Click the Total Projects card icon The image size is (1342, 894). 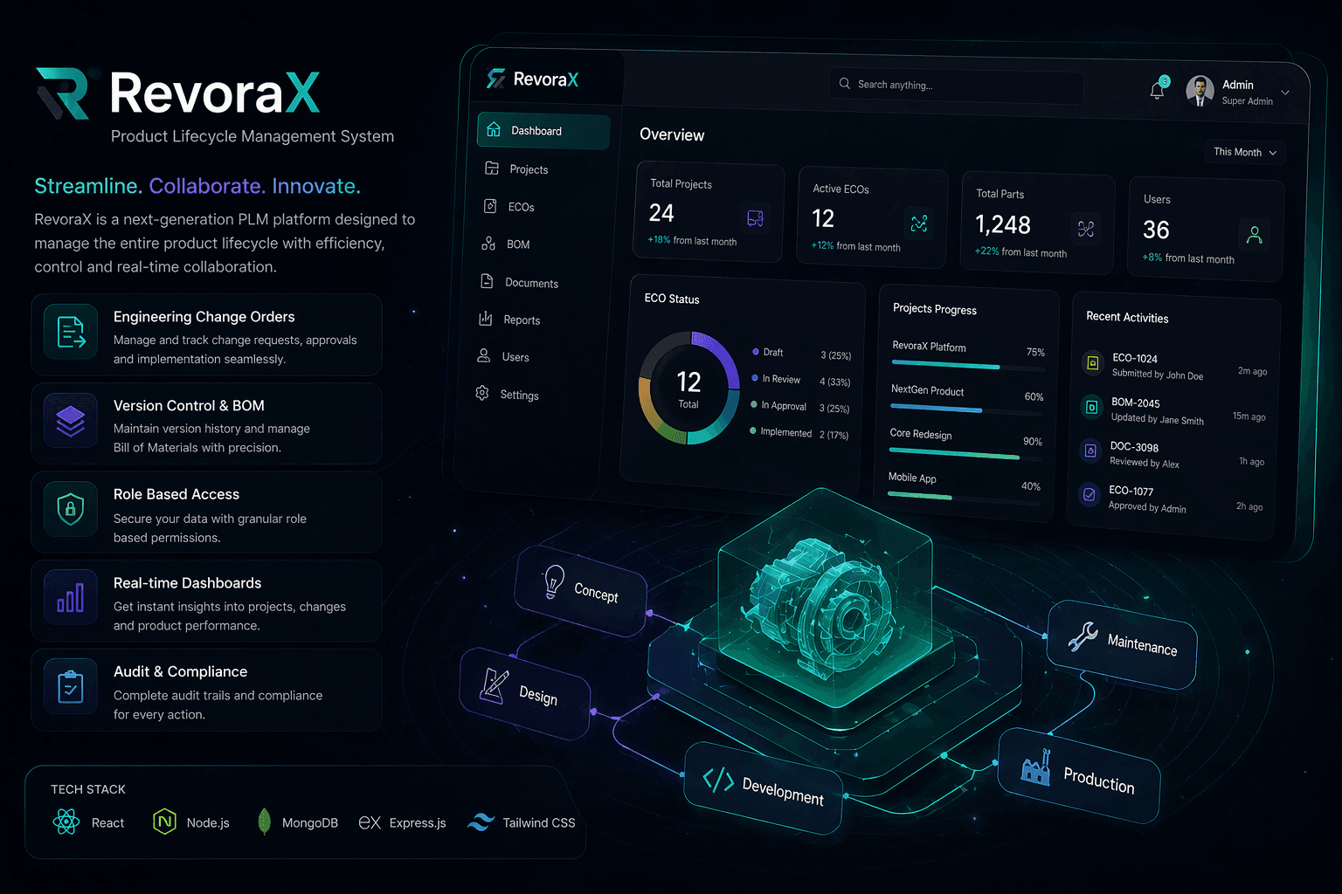[755, 218]
